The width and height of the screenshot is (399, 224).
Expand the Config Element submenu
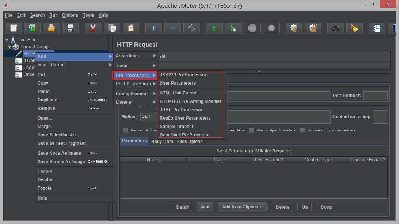(135, 94)
